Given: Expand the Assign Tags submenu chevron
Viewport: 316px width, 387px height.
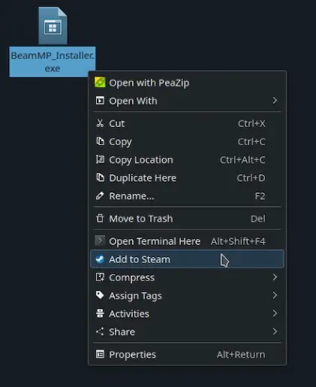Looking at the screenshot, I should click(275, 295).
